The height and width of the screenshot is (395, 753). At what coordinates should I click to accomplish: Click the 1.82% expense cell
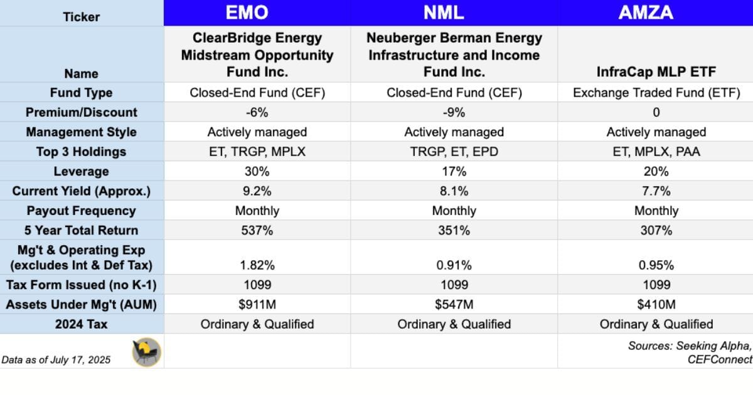point(257,265)
